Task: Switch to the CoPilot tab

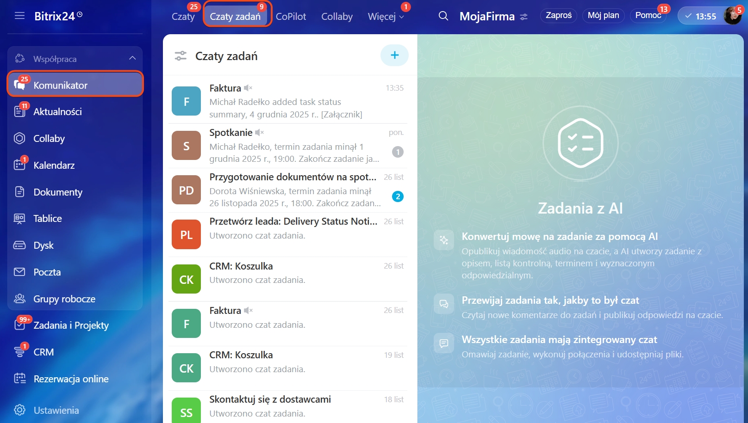Action: coord(291,17)
